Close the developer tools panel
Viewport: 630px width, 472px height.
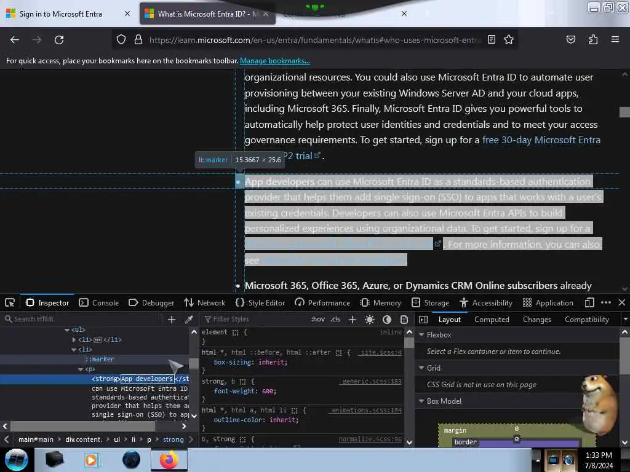pyautogui.click(x=621, y=302)
